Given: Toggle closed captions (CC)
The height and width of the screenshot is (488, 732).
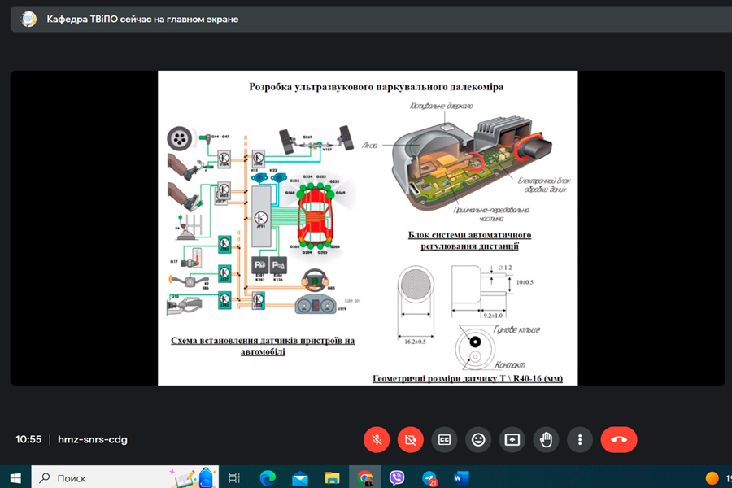Looking at the screenshot, I should [444, 439].
